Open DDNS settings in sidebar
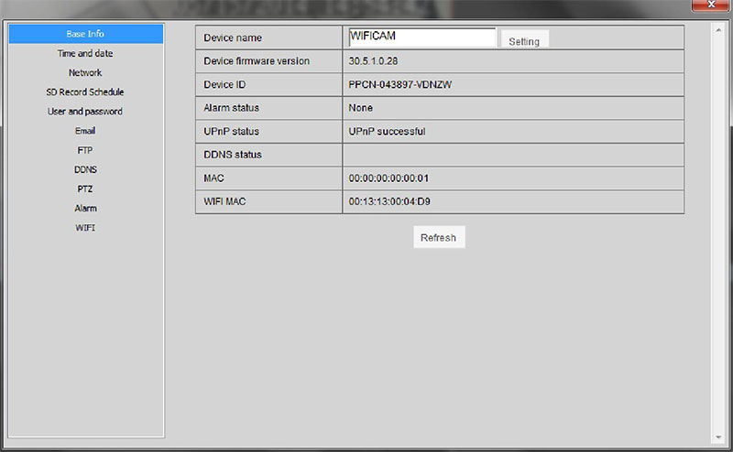This screenshot has width=733, height=452. click(x=85, y=169)
